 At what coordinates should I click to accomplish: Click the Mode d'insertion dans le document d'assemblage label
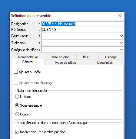pos(52,123)
